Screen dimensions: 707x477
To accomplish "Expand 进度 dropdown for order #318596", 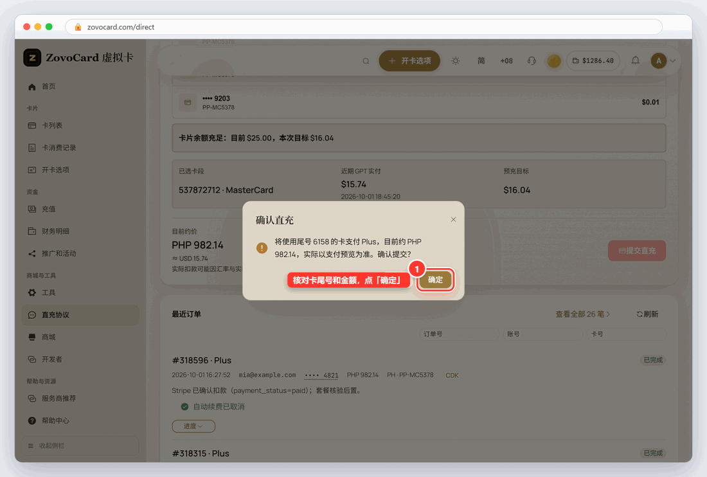I will (x=193, y=426).
